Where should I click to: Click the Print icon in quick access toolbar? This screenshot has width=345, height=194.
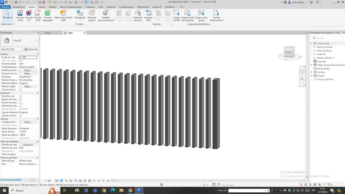[40, 2]
